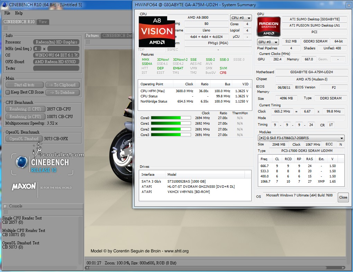353x272 pixels.
Task: Click the grip handle under Pictures tab
Action: 88,42
